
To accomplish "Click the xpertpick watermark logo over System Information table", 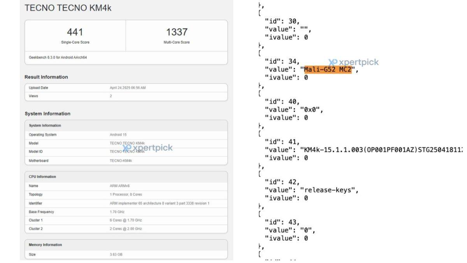I will pos(147,148).
